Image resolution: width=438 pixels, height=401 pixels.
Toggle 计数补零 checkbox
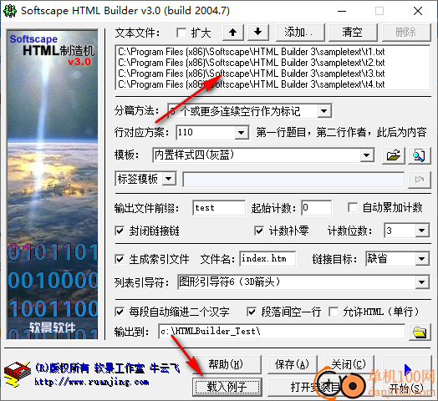click(259, 231)
